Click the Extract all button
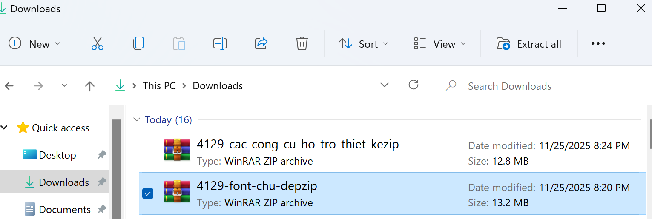 point(529,44)
